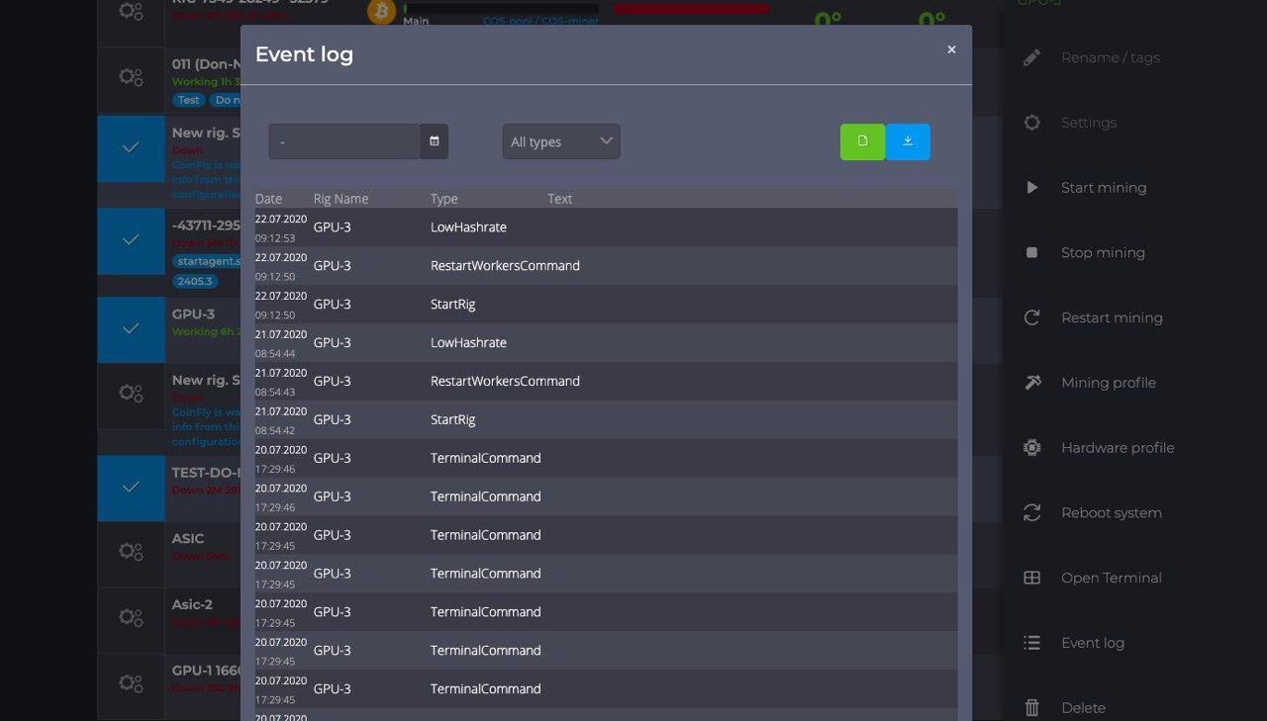Screen dimensions: 1267x721
Task: Click the Event log list icon
Action: tap(1032, 643)
